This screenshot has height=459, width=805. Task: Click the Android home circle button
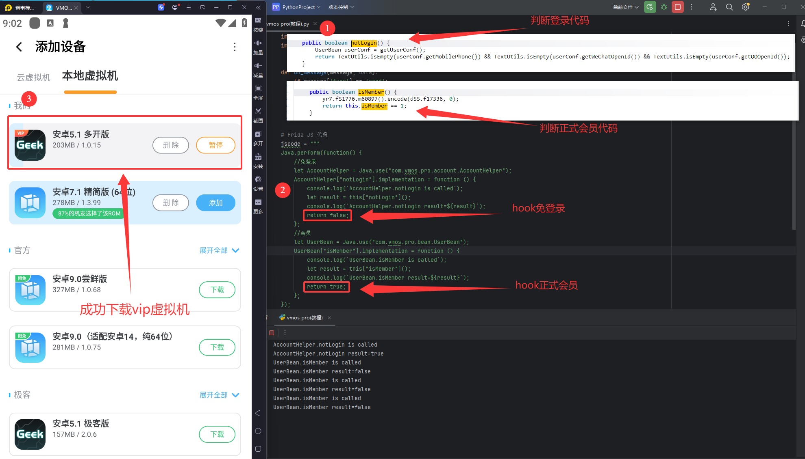tap(258, 431)
